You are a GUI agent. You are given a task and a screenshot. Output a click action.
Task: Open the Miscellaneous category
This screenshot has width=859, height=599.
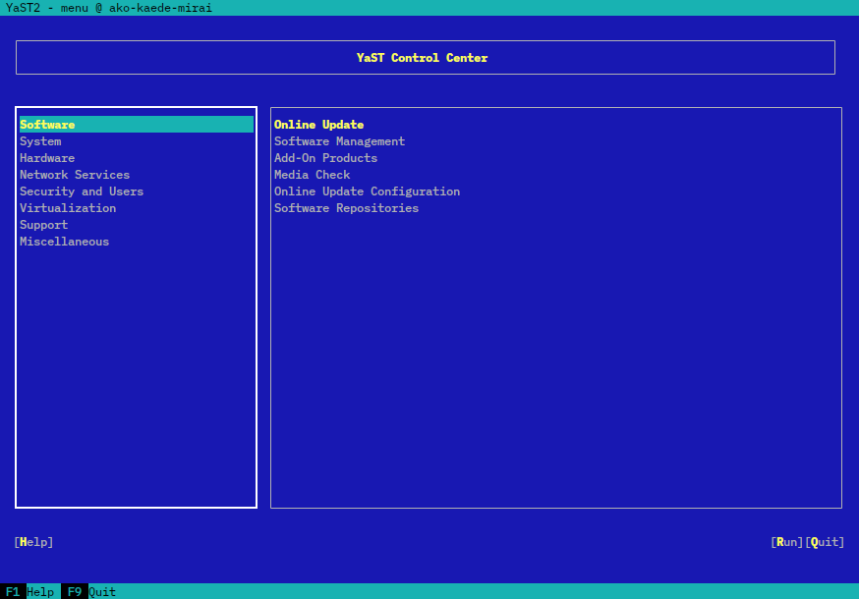click(65, 242)
